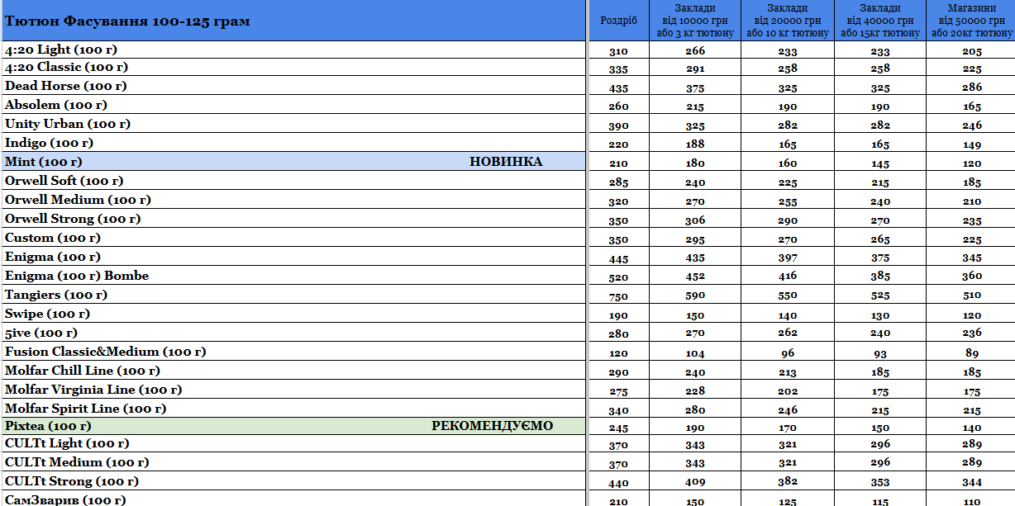The image size is (1015, 506).
Task: Select the '5ive (100 г)' row name
Action: [x=41, y=333]
